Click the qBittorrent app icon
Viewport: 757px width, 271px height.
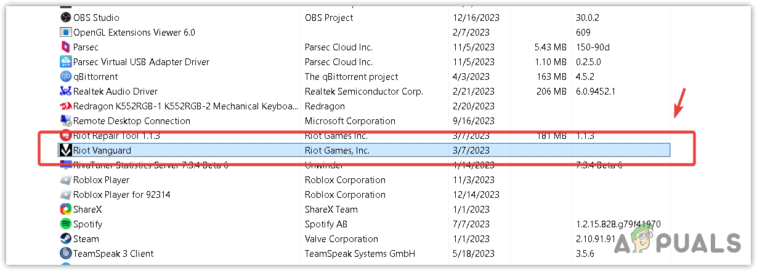[66, 77]
